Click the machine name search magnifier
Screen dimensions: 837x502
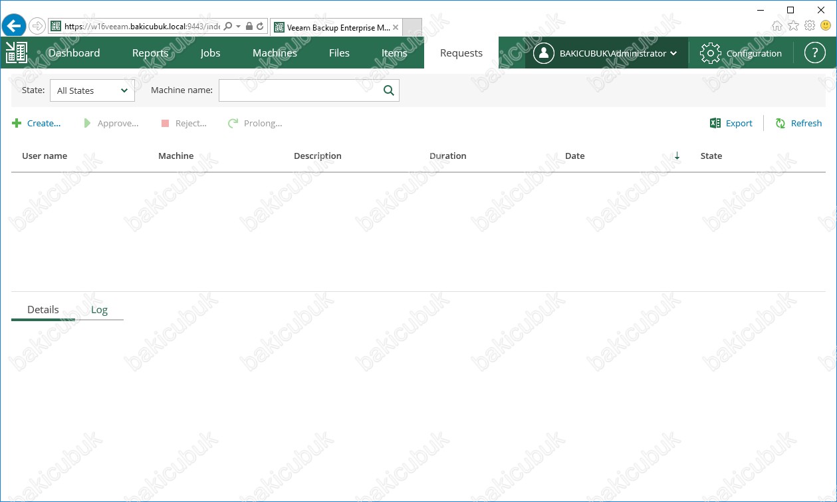(389, 91)
